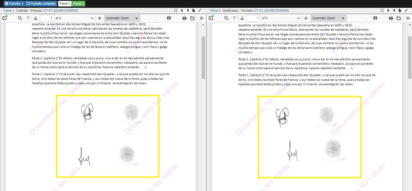Click Panel 2 header pencil edit icon
The width and height of the screenshot is (412, 191).
pyautogui.click(x=406, y=10)
